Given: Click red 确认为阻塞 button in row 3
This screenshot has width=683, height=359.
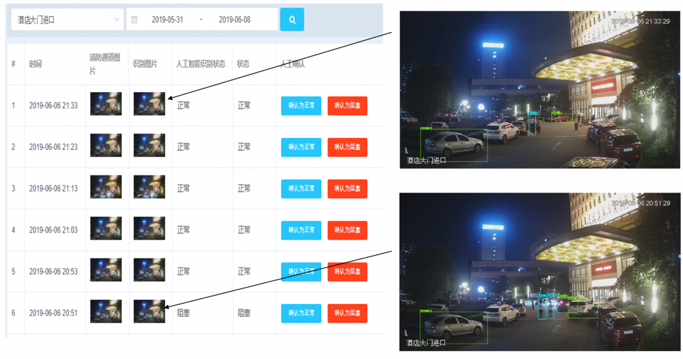Looking at the screenshot, I should coord(347,188).
